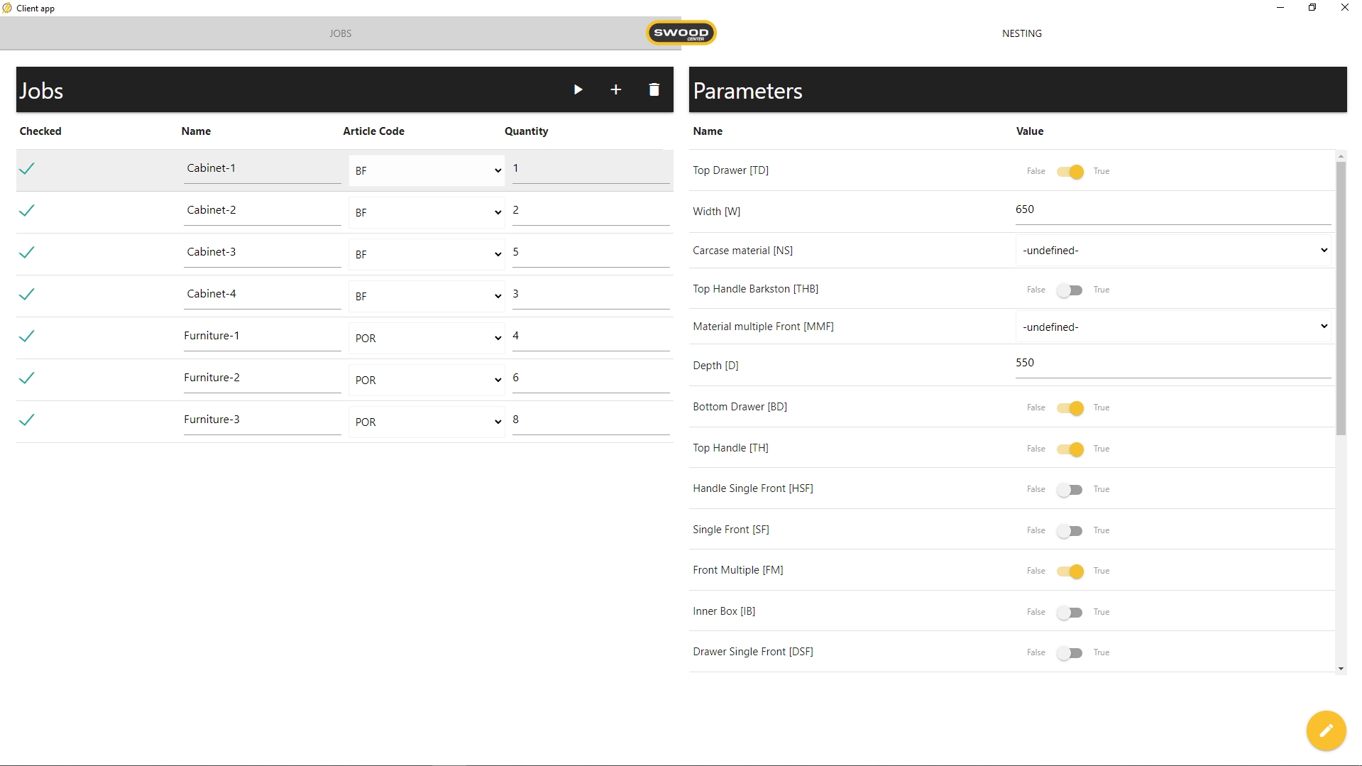Enable the Top Handle Barkston [THB] switch
Image resolution: width=1362 pixels, height=766 pixels.
(1070, 290)
